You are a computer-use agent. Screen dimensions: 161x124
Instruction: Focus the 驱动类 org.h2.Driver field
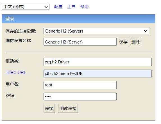point(97,62)
